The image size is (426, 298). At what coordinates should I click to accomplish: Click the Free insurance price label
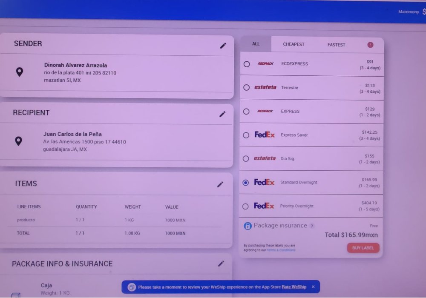click(374, 226)
